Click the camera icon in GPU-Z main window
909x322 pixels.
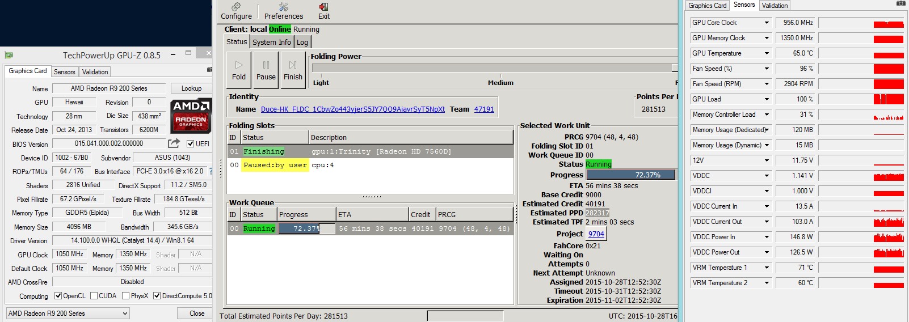coord(209,70)
